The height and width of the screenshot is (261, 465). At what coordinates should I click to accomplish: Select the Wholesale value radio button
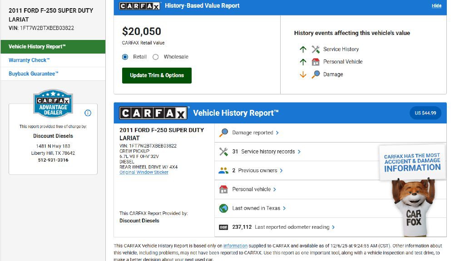(x=156, y=57)
